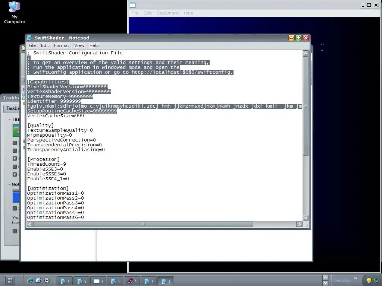The height and width of the screenshot is (286, 382).
Task: Untick the first checked box in Taskbar window
Action: (x=15, y=159)
